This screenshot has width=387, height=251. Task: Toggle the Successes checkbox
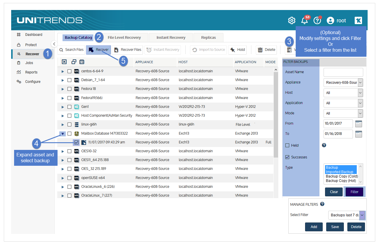coord(287,157)
